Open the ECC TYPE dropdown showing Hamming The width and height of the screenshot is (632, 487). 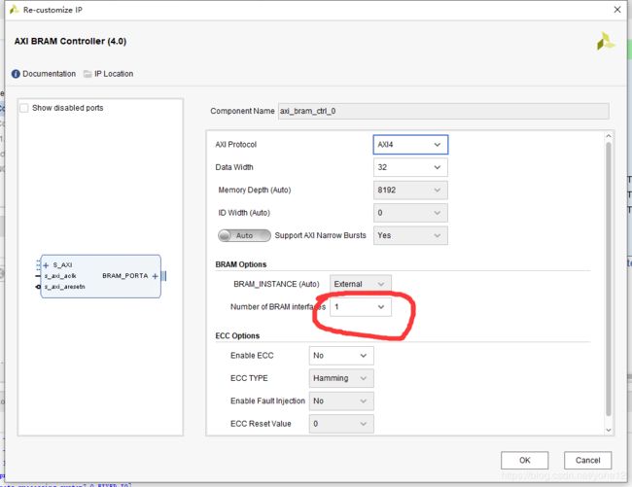(x=341, y=378)
